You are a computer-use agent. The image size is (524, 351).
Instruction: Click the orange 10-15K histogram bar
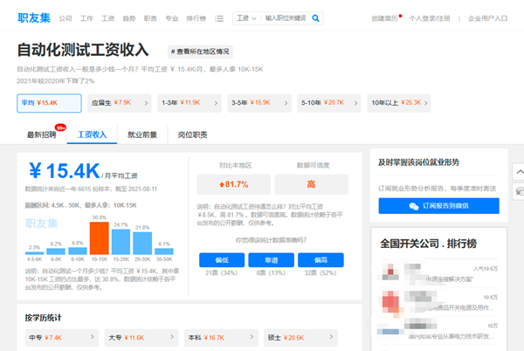[100, 238]
